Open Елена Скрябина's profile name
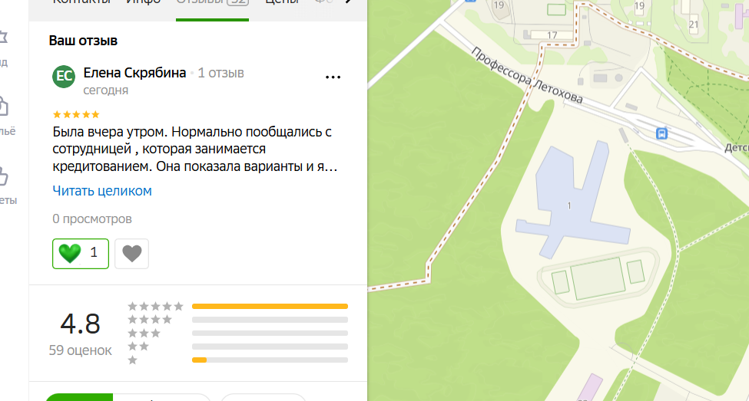 (x=134, y=73)
